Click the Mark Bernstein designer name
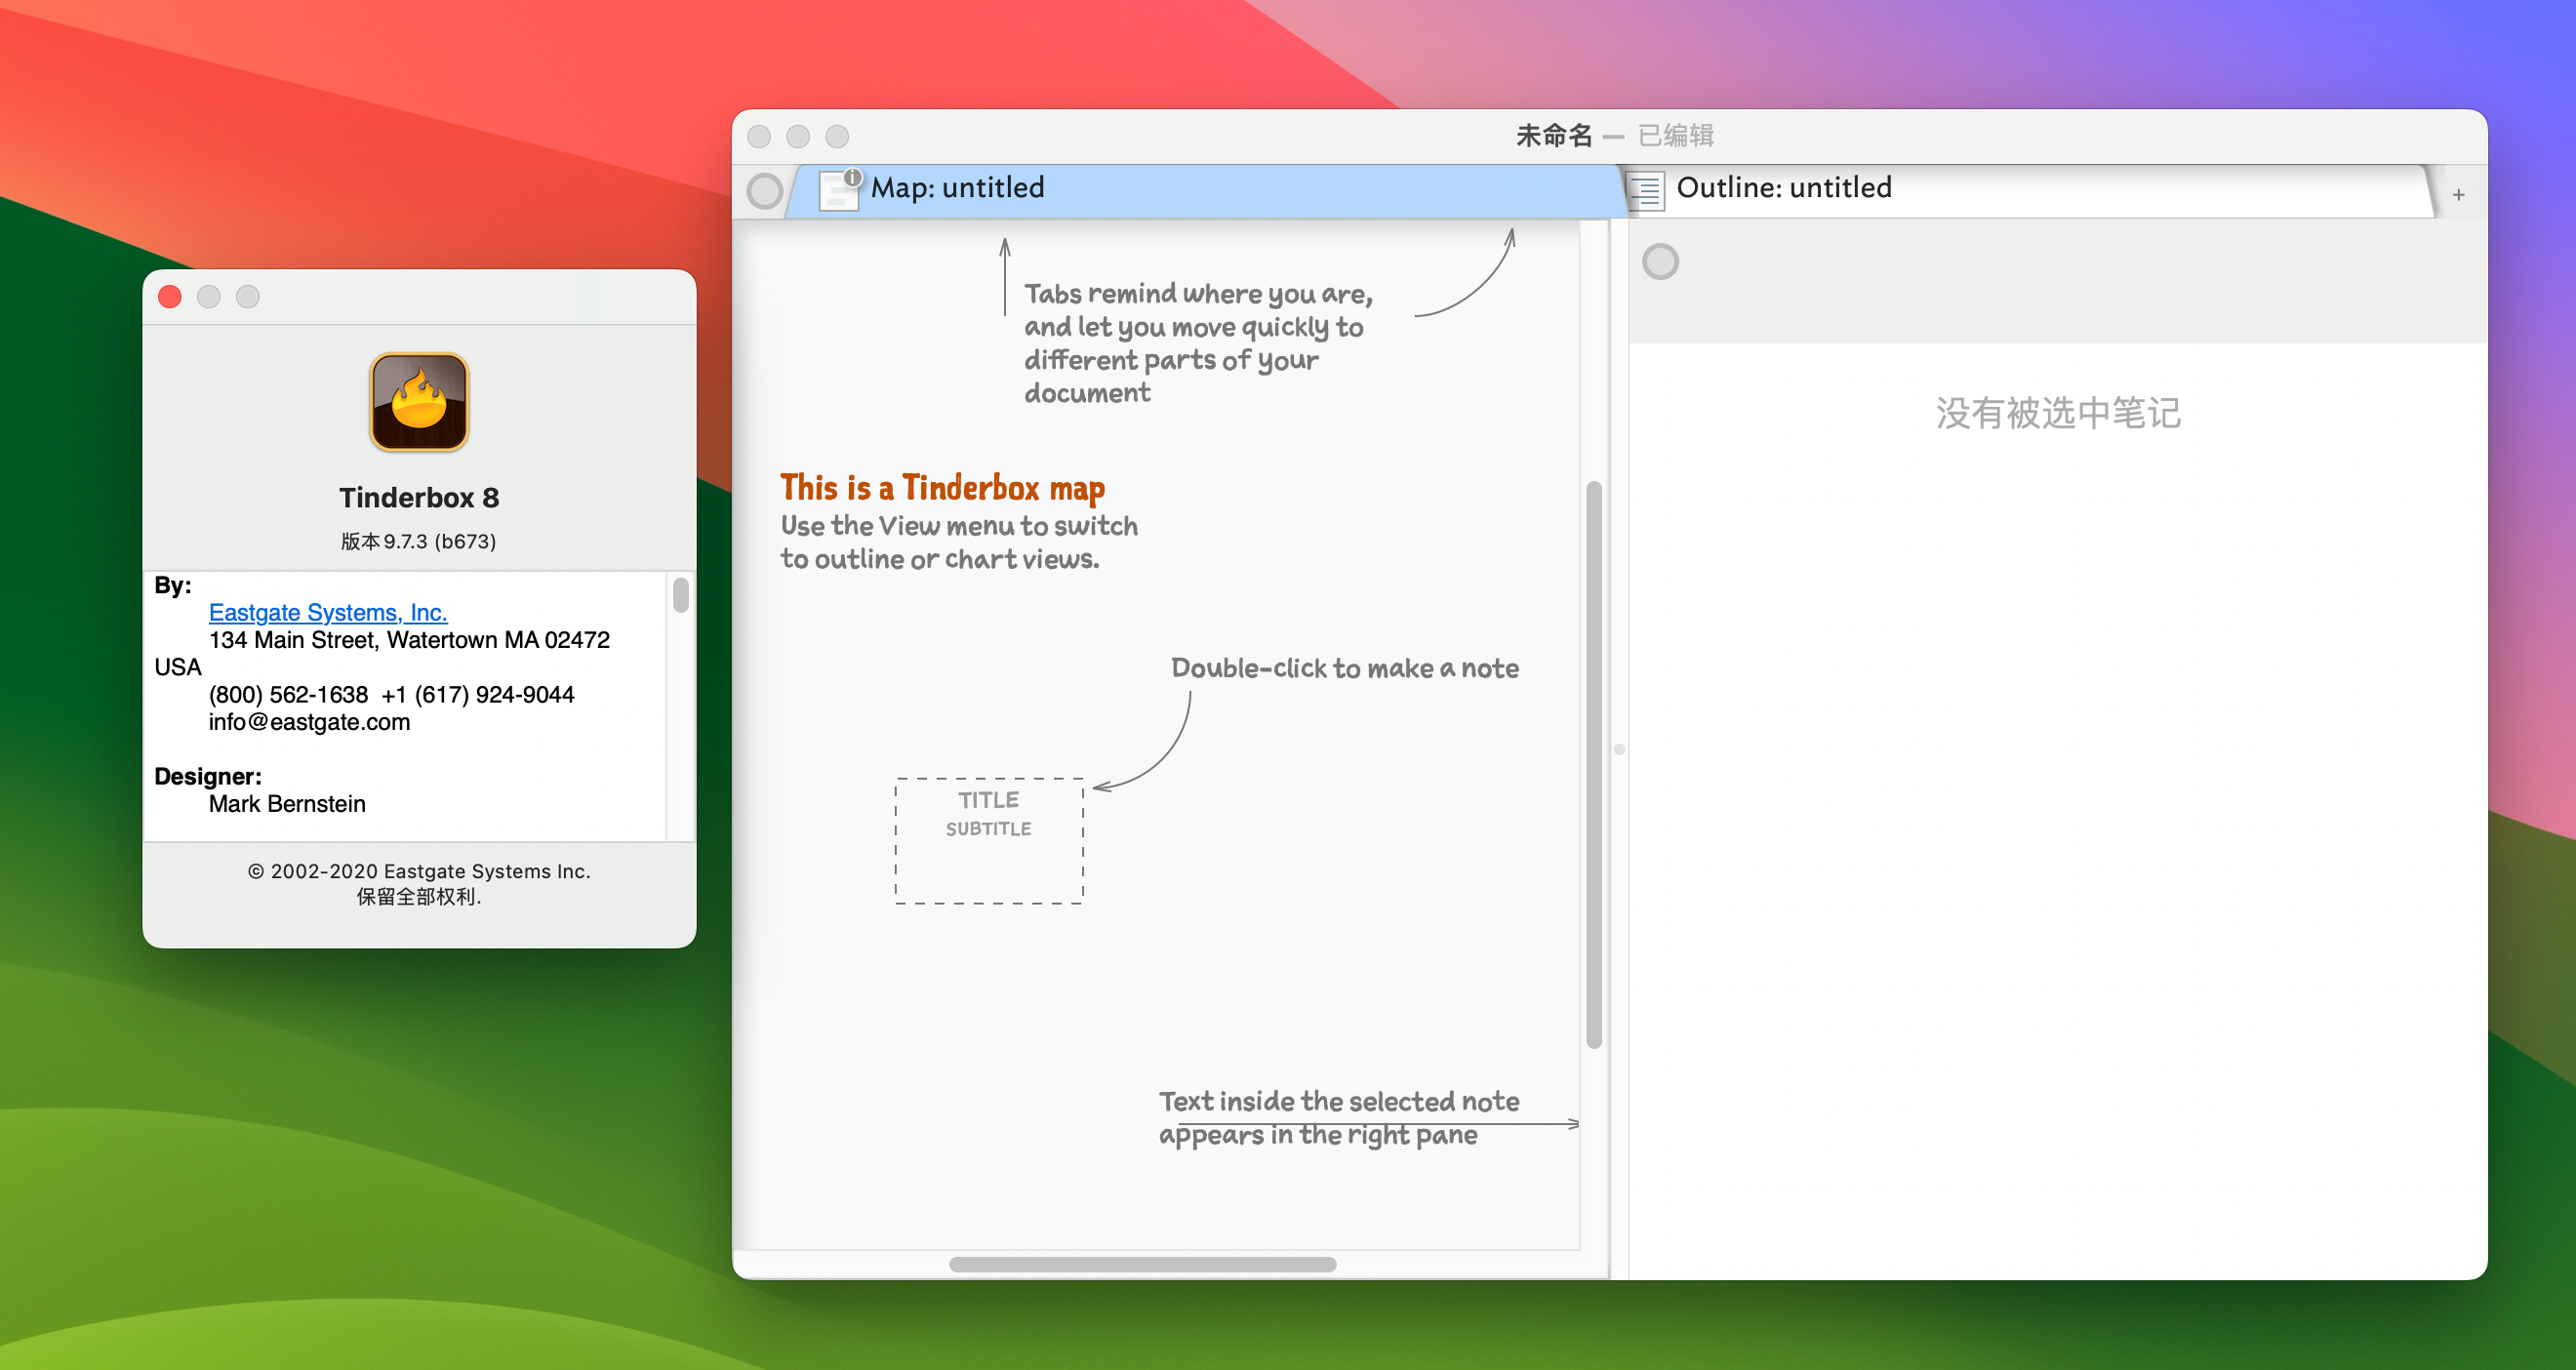Viewport: 2576px width, 1370px height. coord(287,804)
